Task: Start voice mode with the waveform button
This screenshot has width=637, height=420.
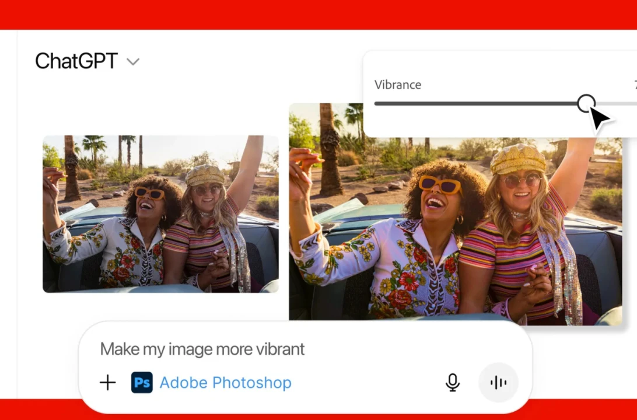Action: [498, 383]
